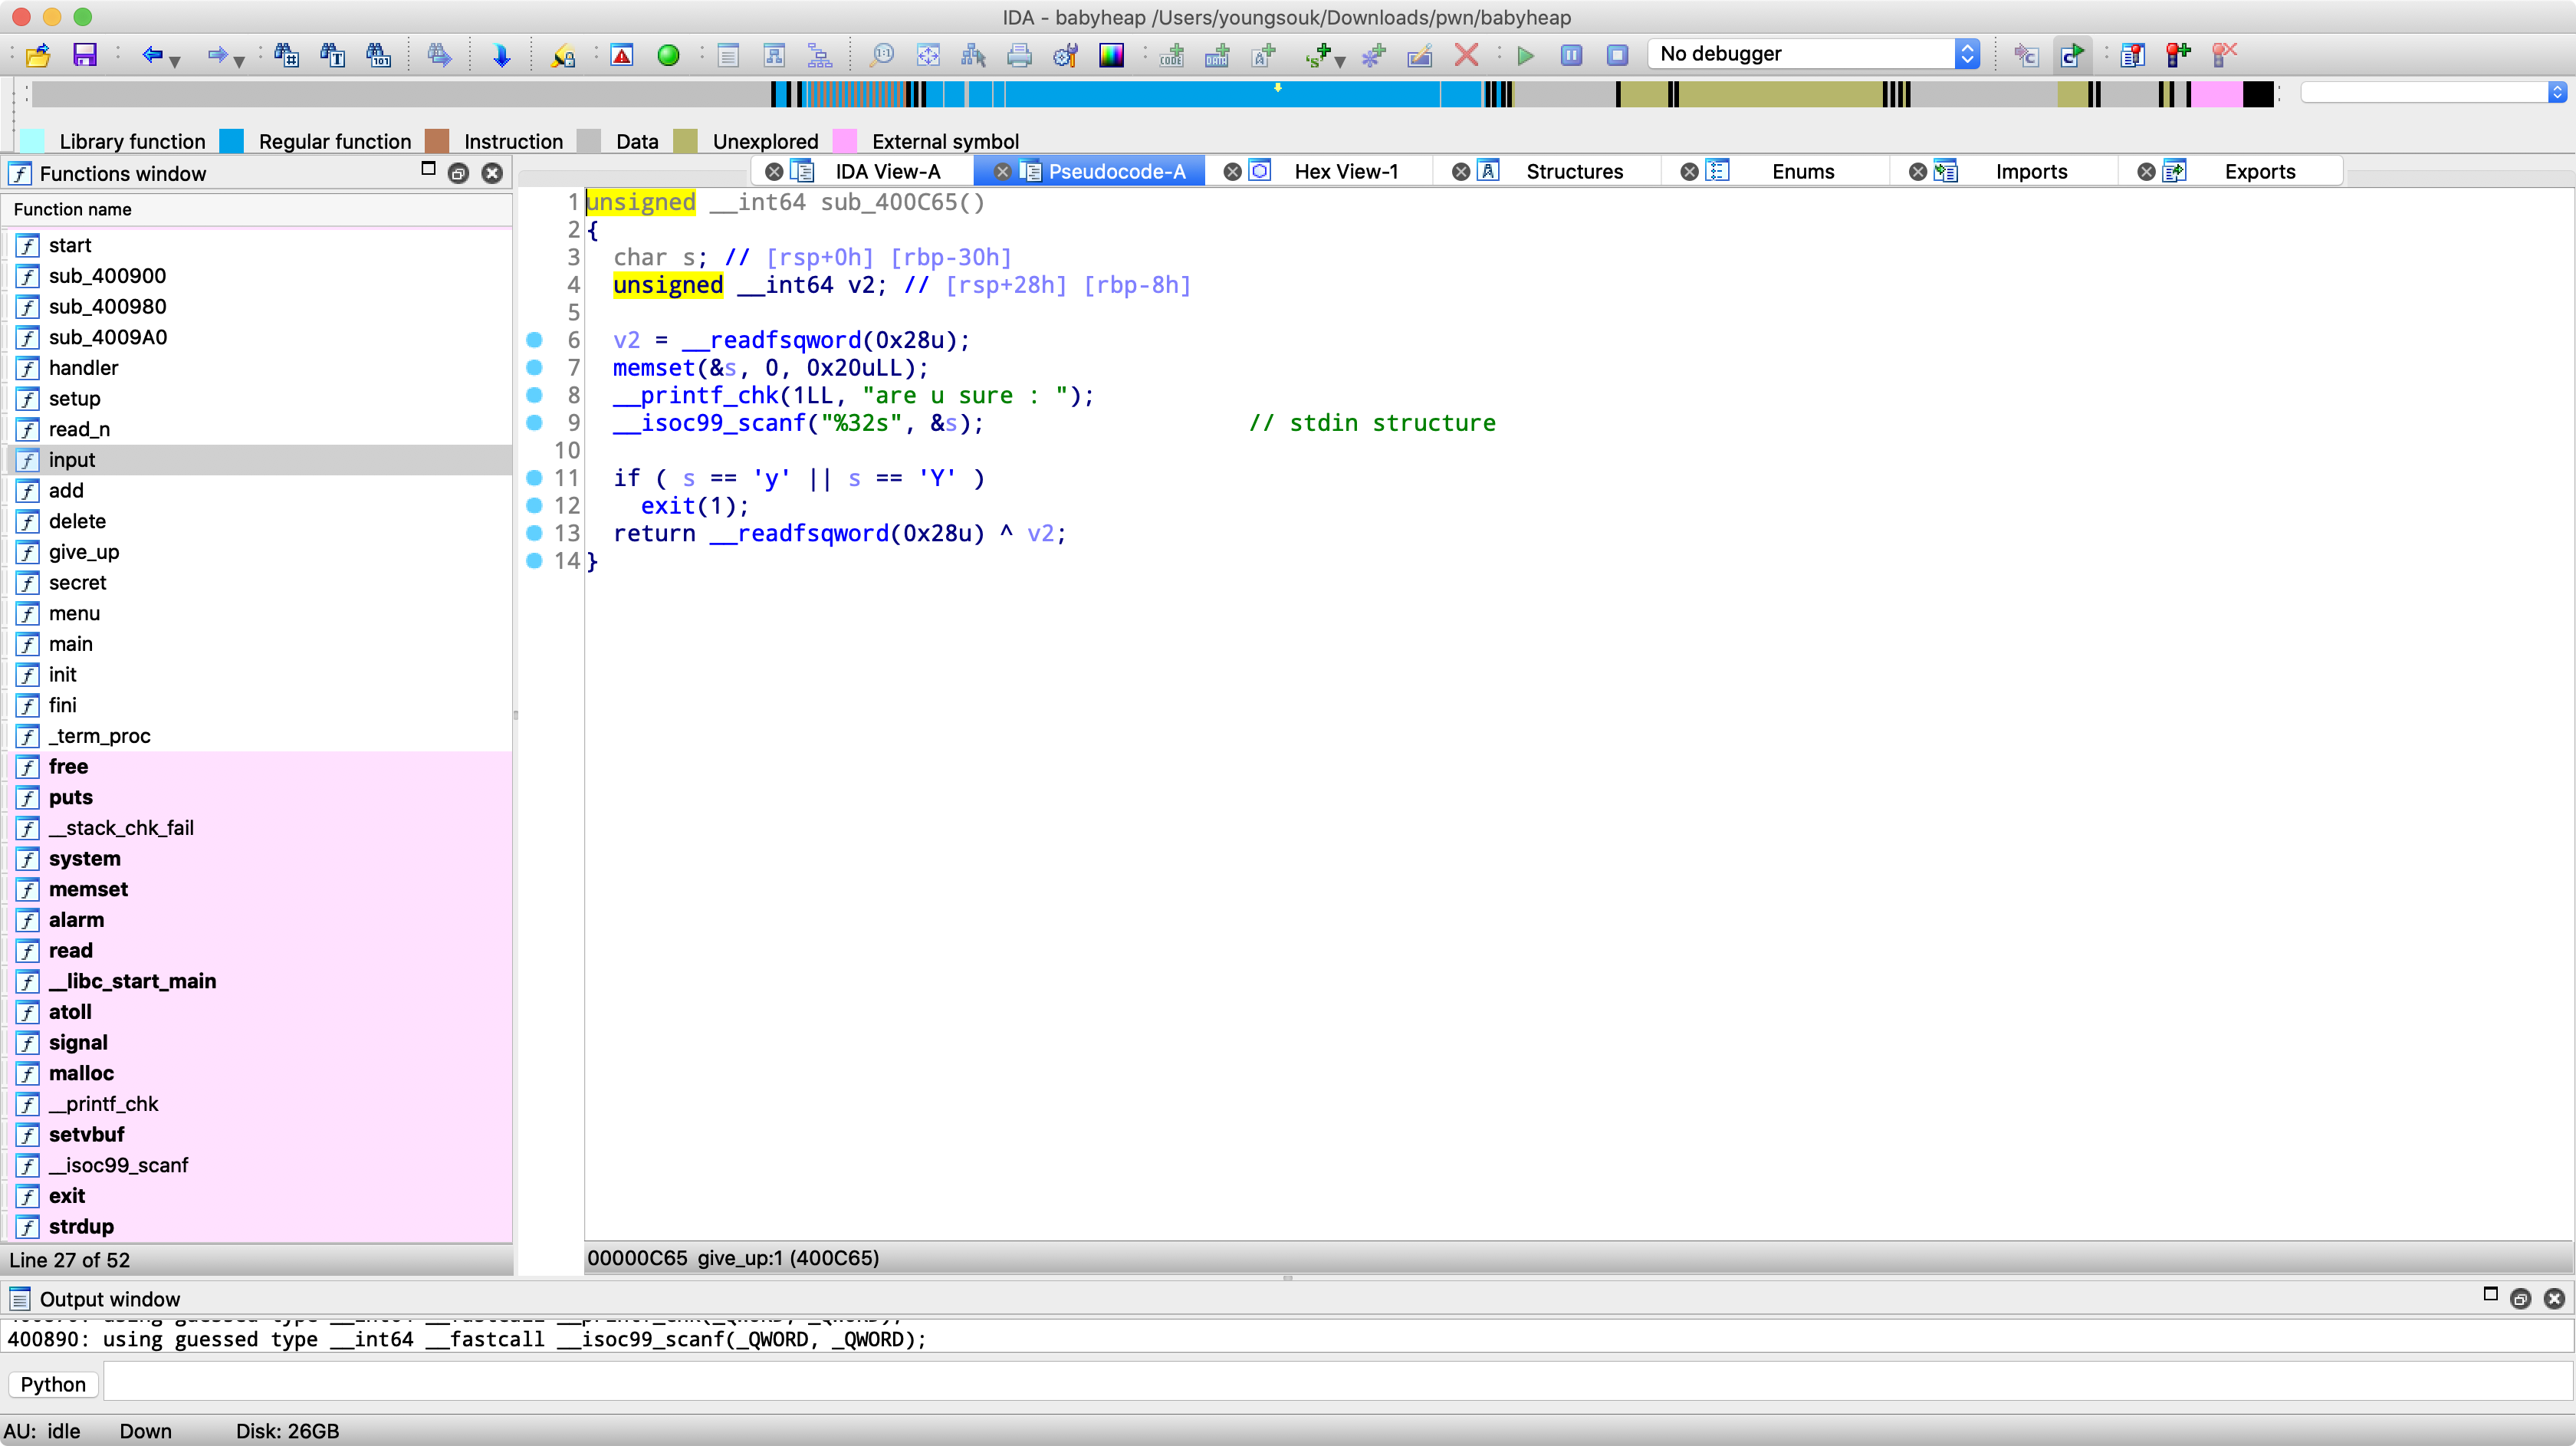The height and width of the screenshot is (1446, 2576).
Task: Click the green start process play icon
Action: pos(1525,55)
